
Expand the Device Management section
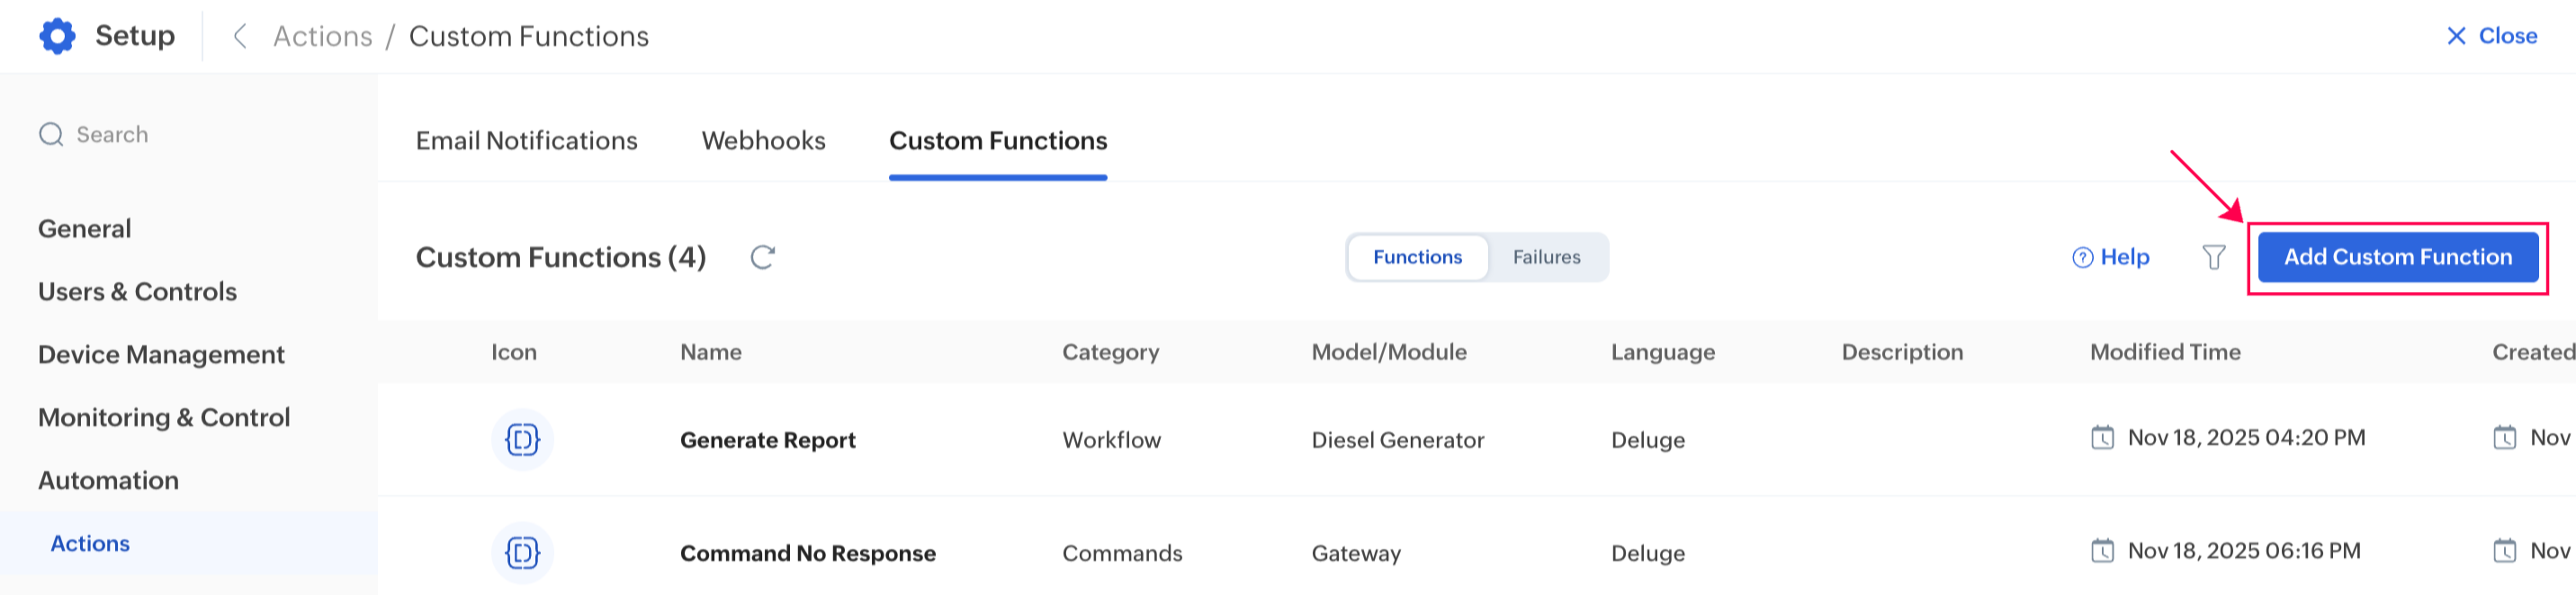click(x=161, y=354)
